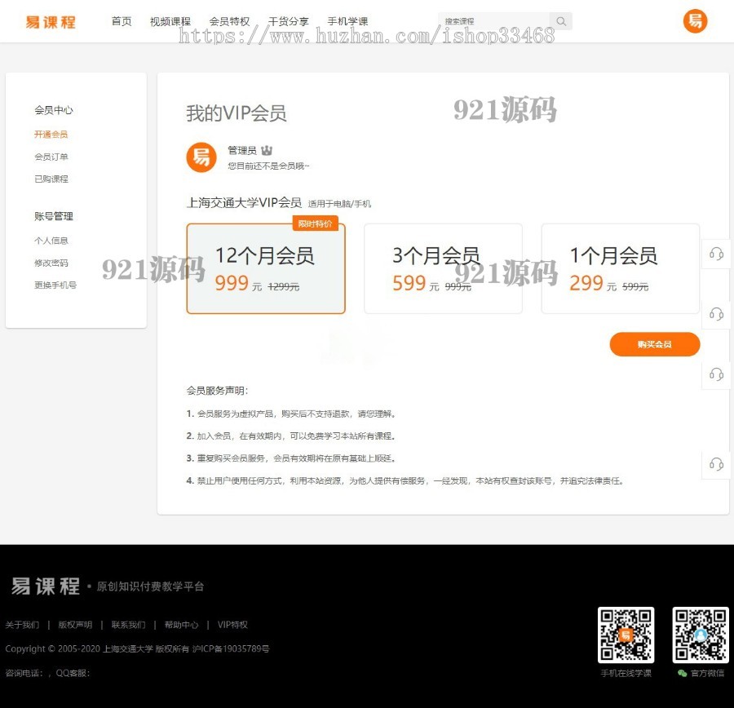This screenshot has width=734, height=708.
Task: Select the 1个月会员 membership option
Action: coord(621,268)
